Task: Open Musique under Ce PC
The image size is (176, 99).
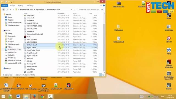Action: (x=10, y=42)
